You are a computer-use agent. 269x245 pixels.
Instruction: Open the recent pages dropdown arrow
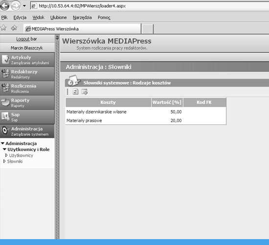coord(24,6)
